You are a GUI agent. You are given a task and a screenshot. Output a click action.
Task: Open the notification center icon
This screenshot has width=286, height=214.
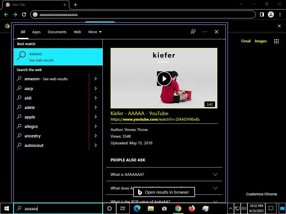coord(271,208)
